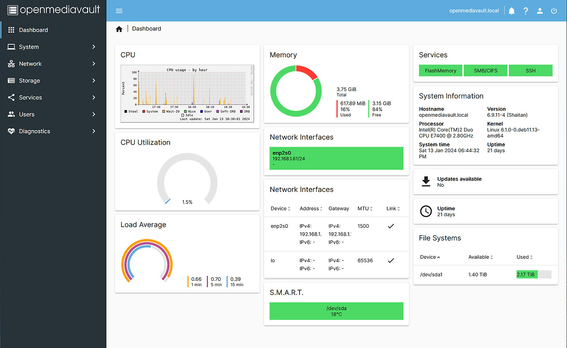The image size is (567, 348).
Task: Expand the Services sidebar chevron
Action: (x=93, y=97)
